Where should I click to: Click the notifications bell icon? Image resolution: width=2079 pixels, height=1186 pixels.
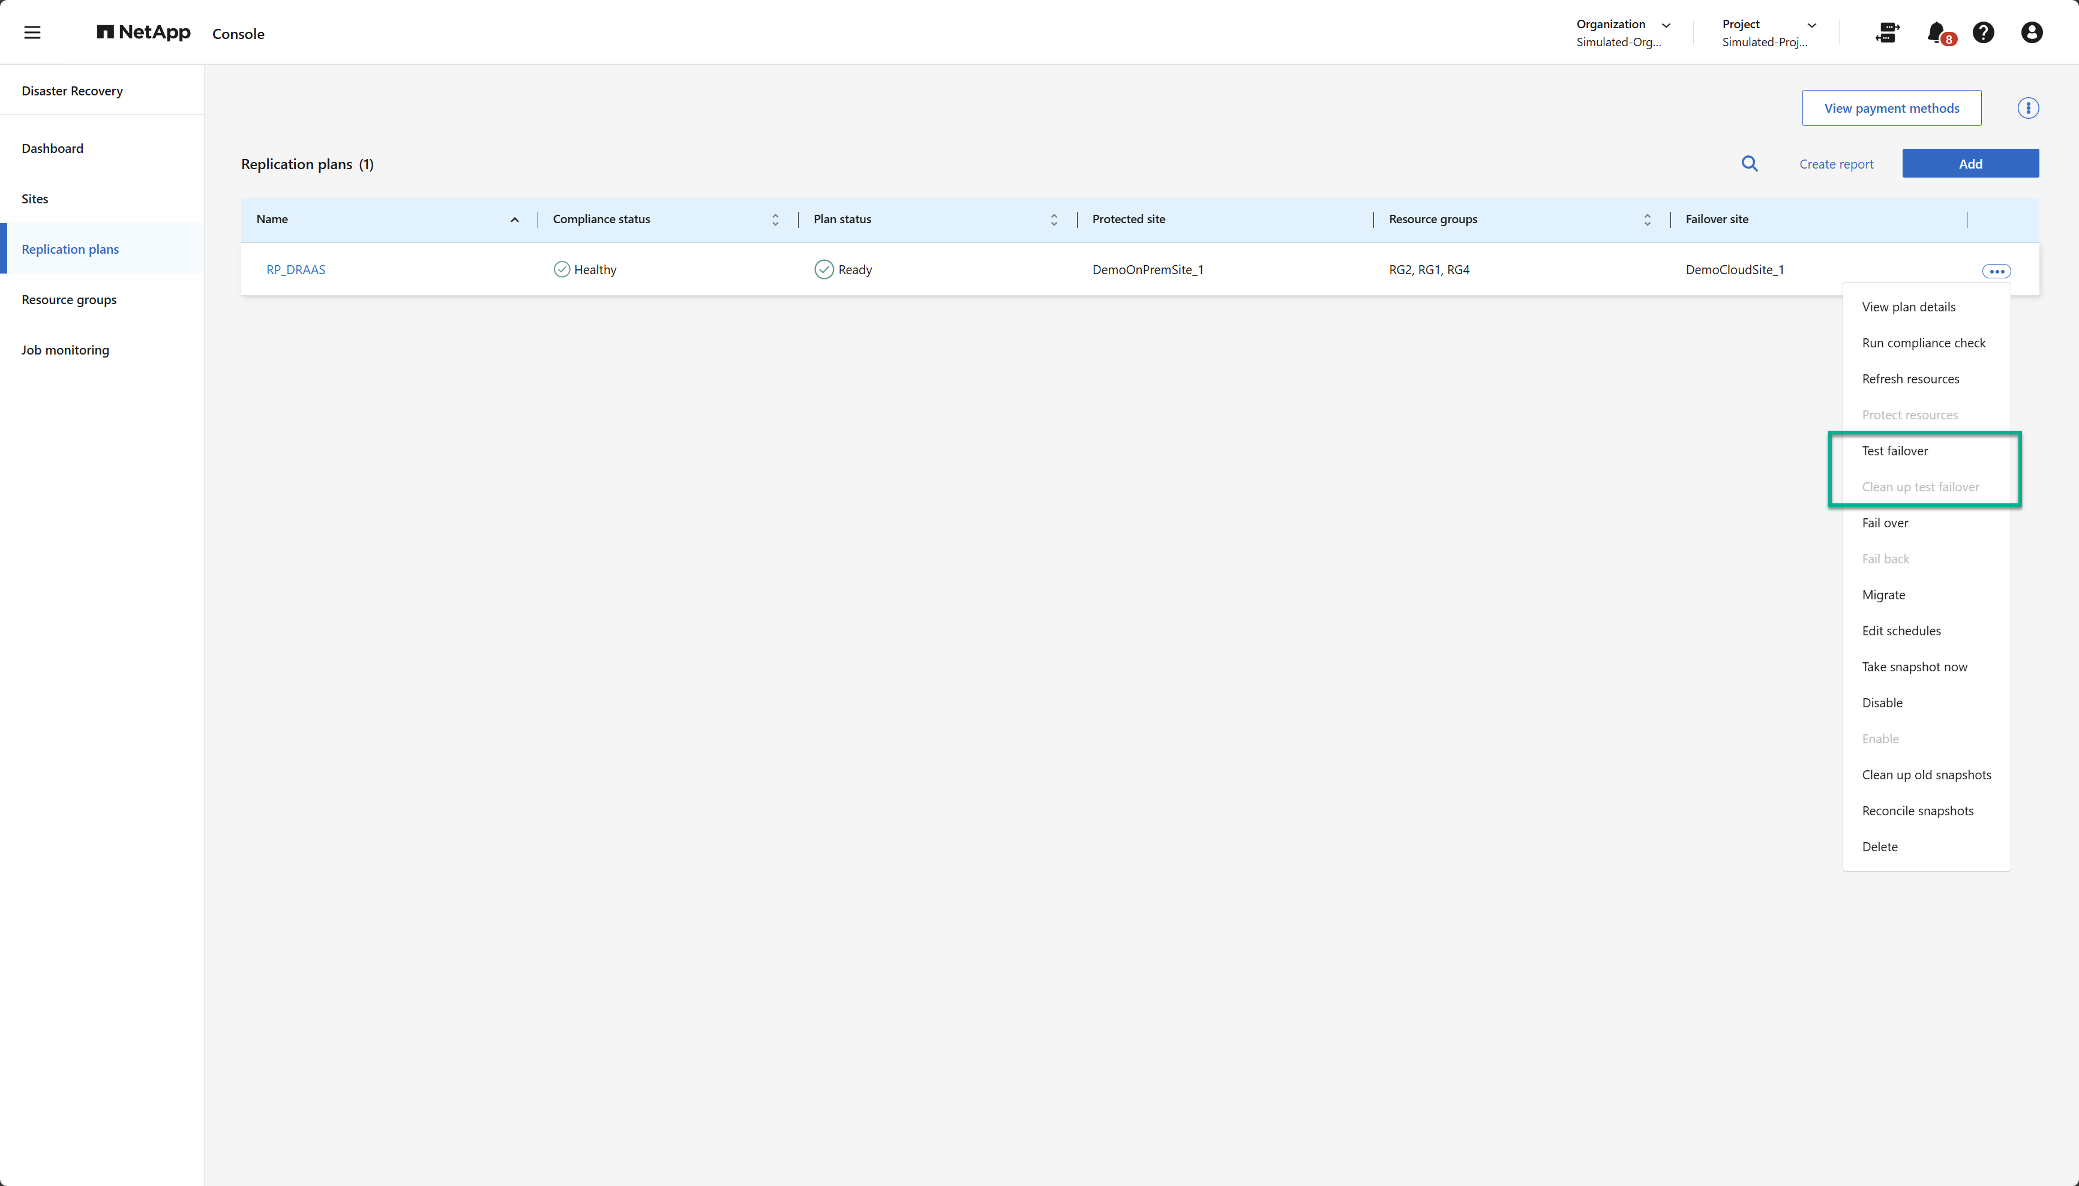1936,32
